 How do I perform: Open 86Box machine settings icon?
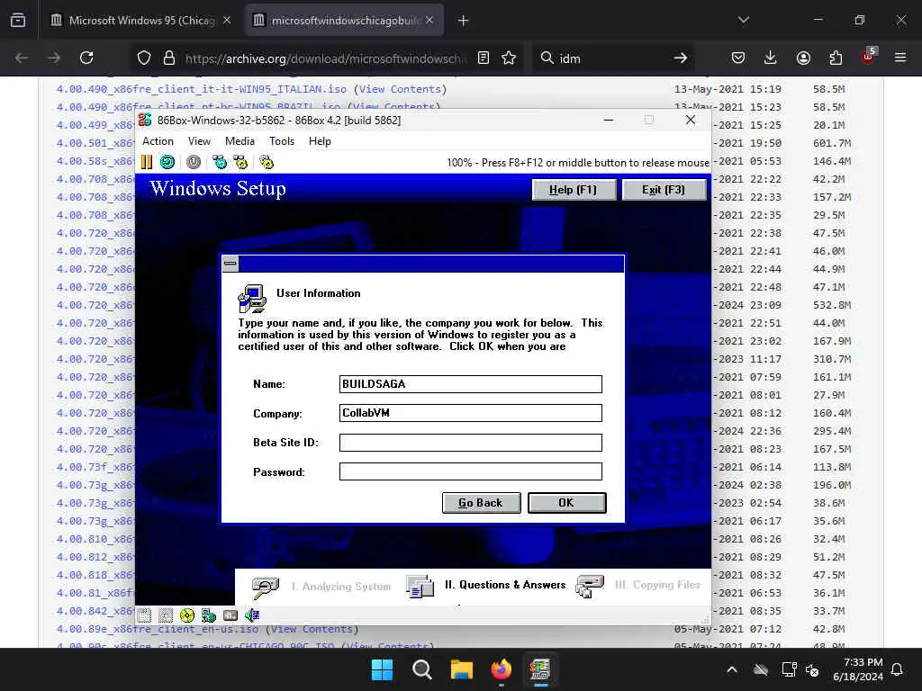267,162
